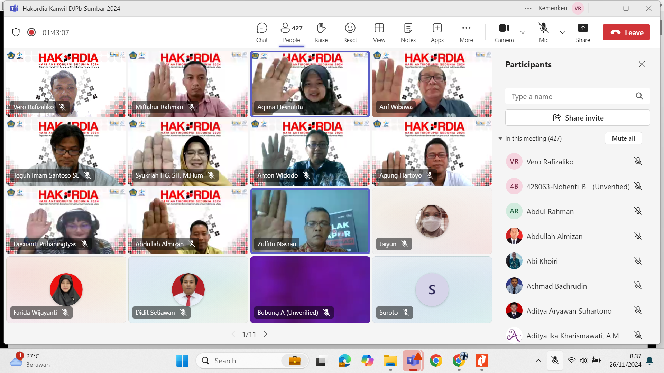The height and width of the screenshot is (373, 664).
Task: Open volume control in system tray
Action: [x=584, y=361]
